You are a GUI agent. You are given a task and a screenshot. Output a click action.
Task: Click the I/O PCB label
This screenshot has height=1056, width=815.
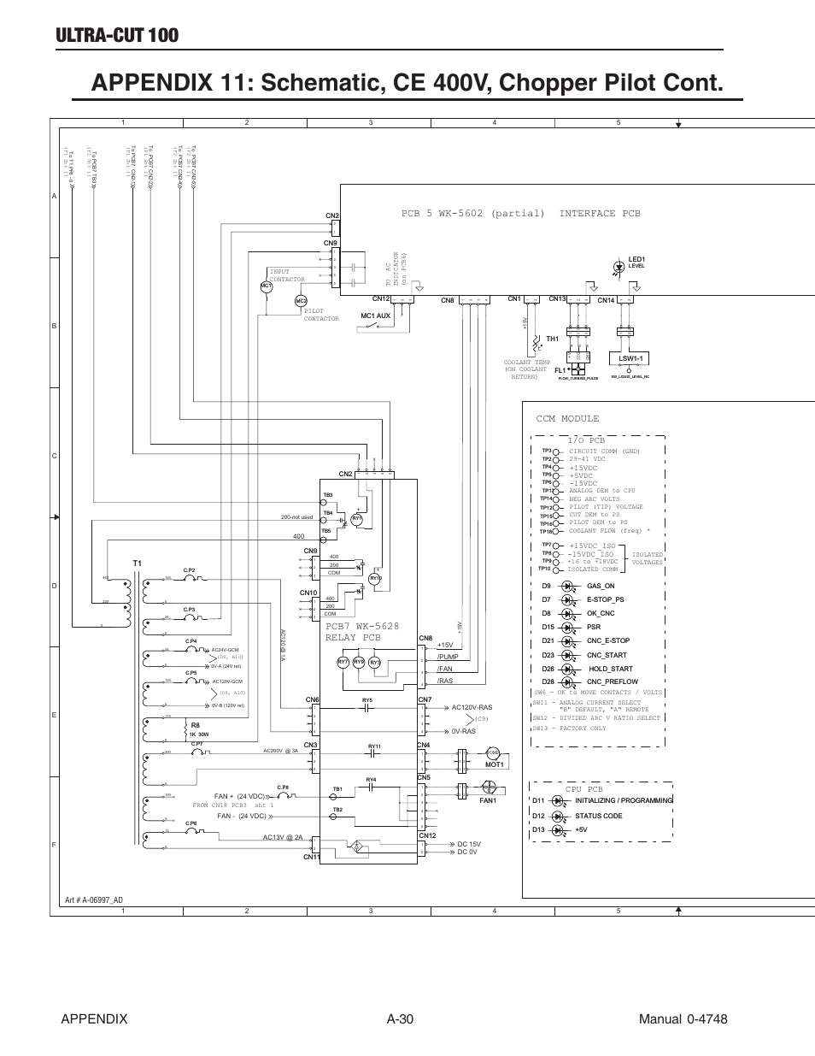pyautogui.click(x=586, y=440)
